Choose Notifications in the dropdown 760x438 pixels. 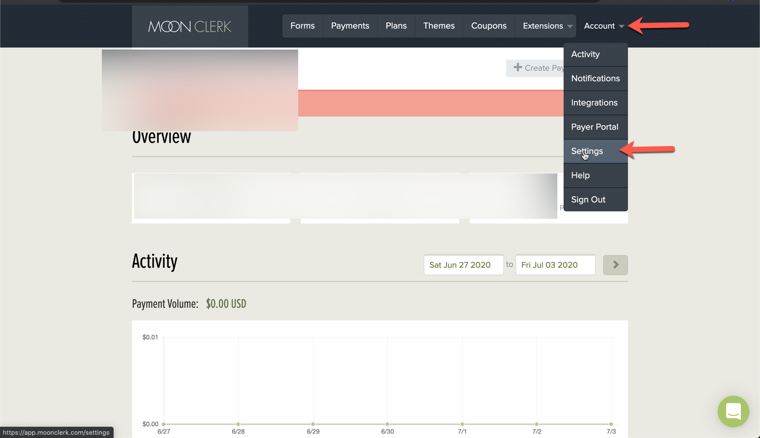[595, 79]
